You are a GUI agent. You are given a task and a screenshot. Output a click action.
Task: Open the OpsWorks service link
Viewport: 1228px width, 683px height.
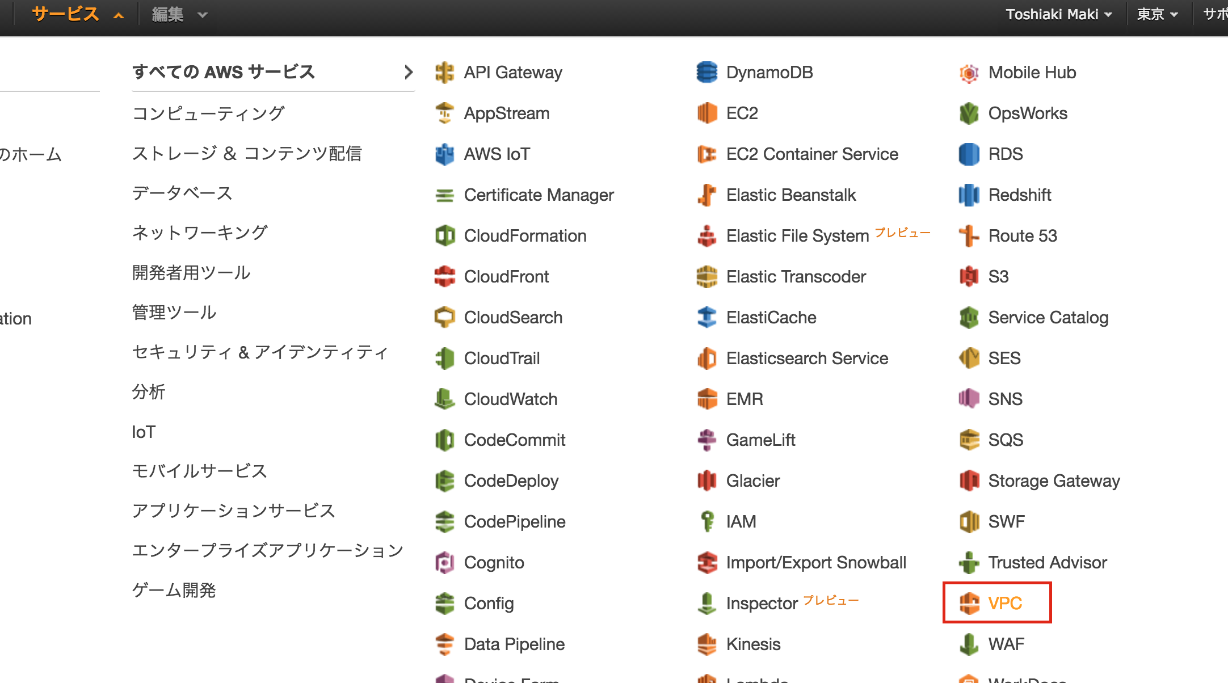[1028, 113]
